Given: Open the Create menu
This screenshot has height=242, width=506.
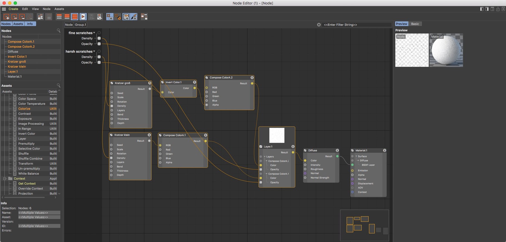Looking at the screenshot, I should click(x=13, y=9).
